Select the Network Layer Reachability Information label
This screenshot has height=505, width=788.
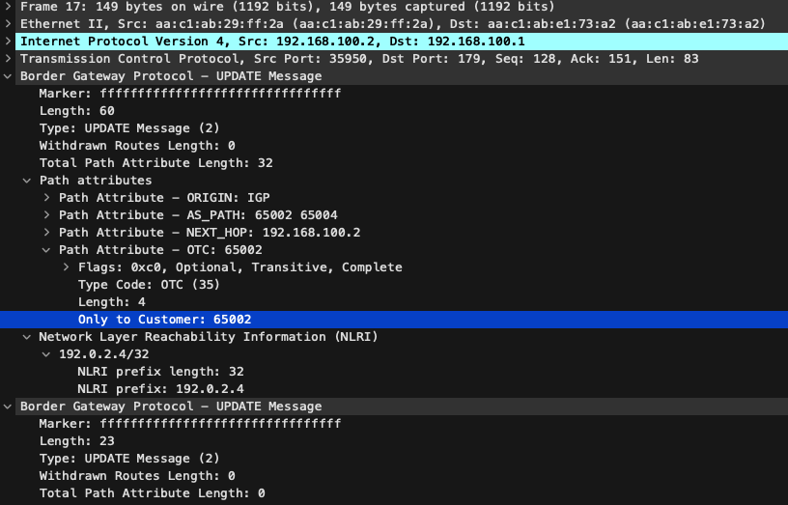tap(208, 337)
